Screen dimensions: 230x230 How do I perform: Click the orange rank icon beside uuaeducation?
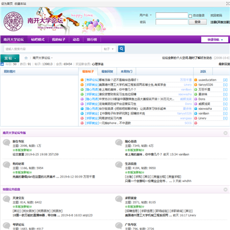coord(195,80)
